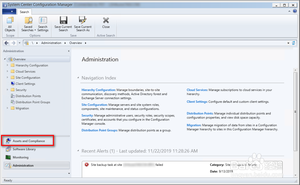Select Site Configuration folder in tree
This screenshot has width=300, height=185.
25,78
